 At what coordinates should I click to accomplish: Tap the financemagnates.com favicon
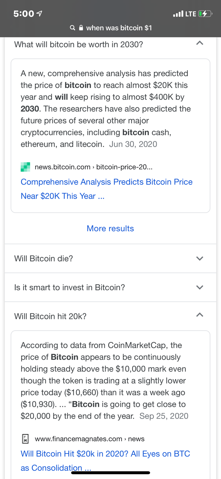pos(25,439)
